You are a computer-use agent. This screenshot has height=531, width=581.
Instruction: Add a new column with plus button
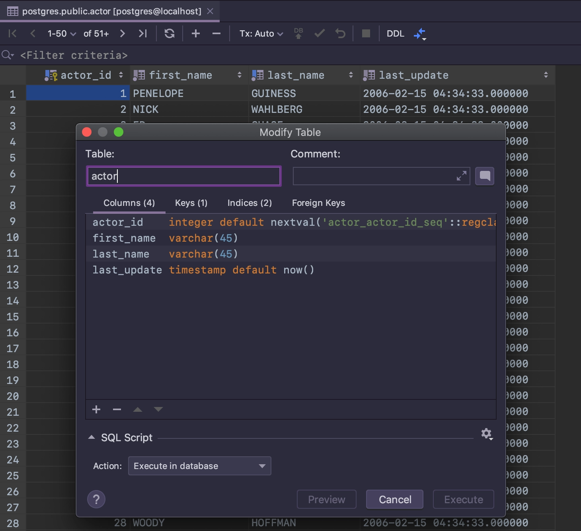point(96,409)
